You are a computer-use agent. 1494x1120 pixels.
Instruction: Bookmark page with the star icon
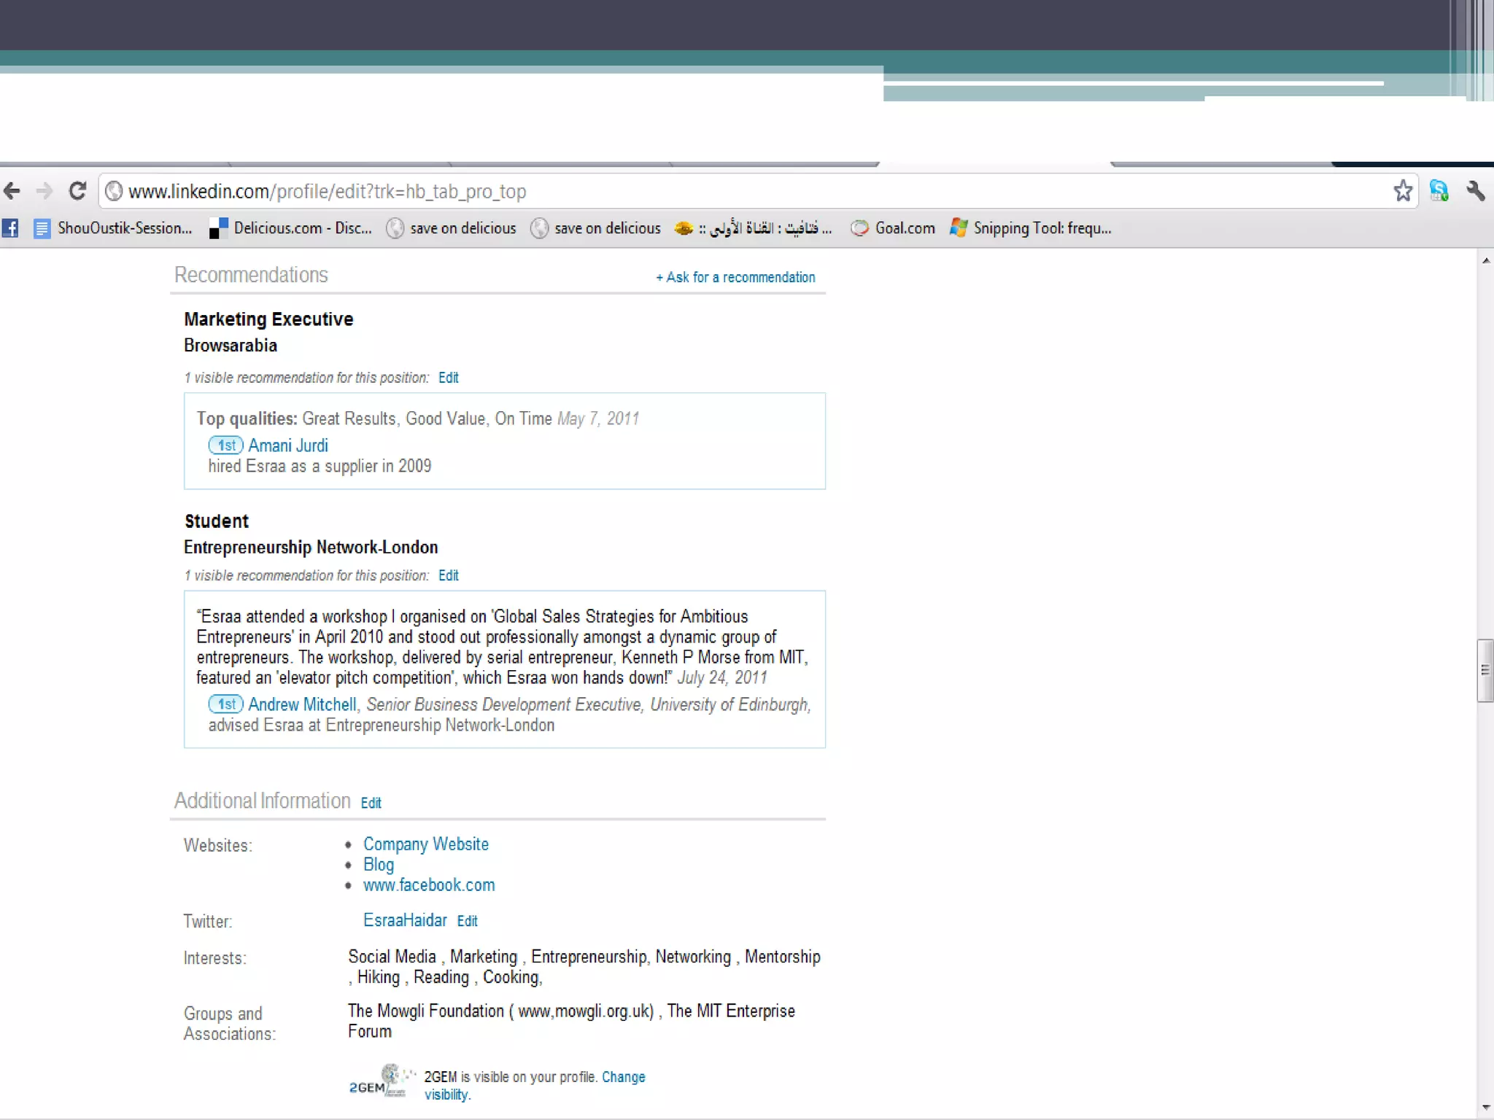pyautogui.click(x=1402, y=191)
